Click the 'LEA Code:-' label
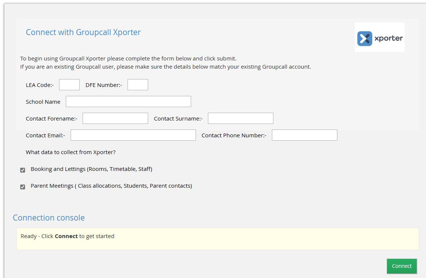426x278 pixels. point(40,85)
